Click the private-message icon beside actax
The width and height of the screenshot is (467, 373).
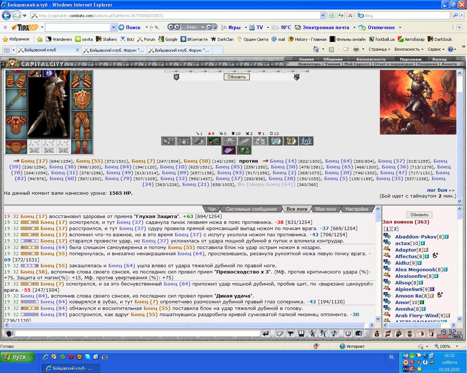[x=387, y=243]
